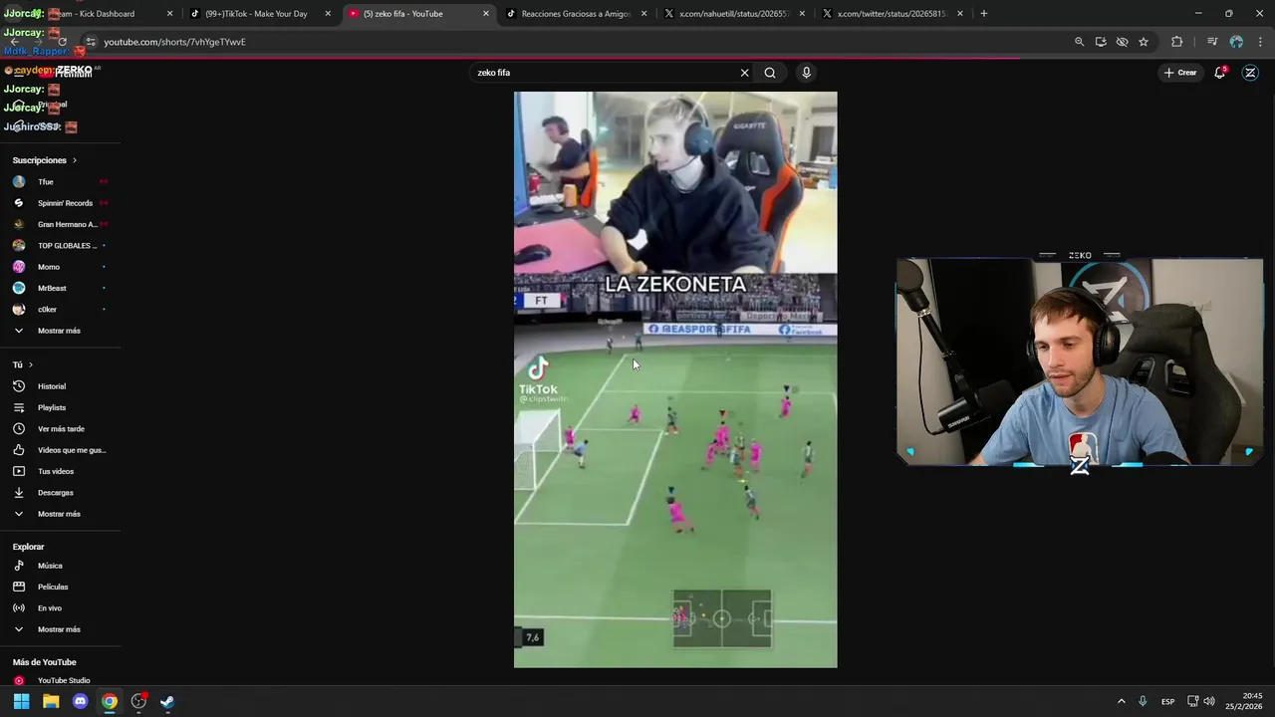
Task: Open the TOP GLOBALES subscription
Action: [60, 246]
